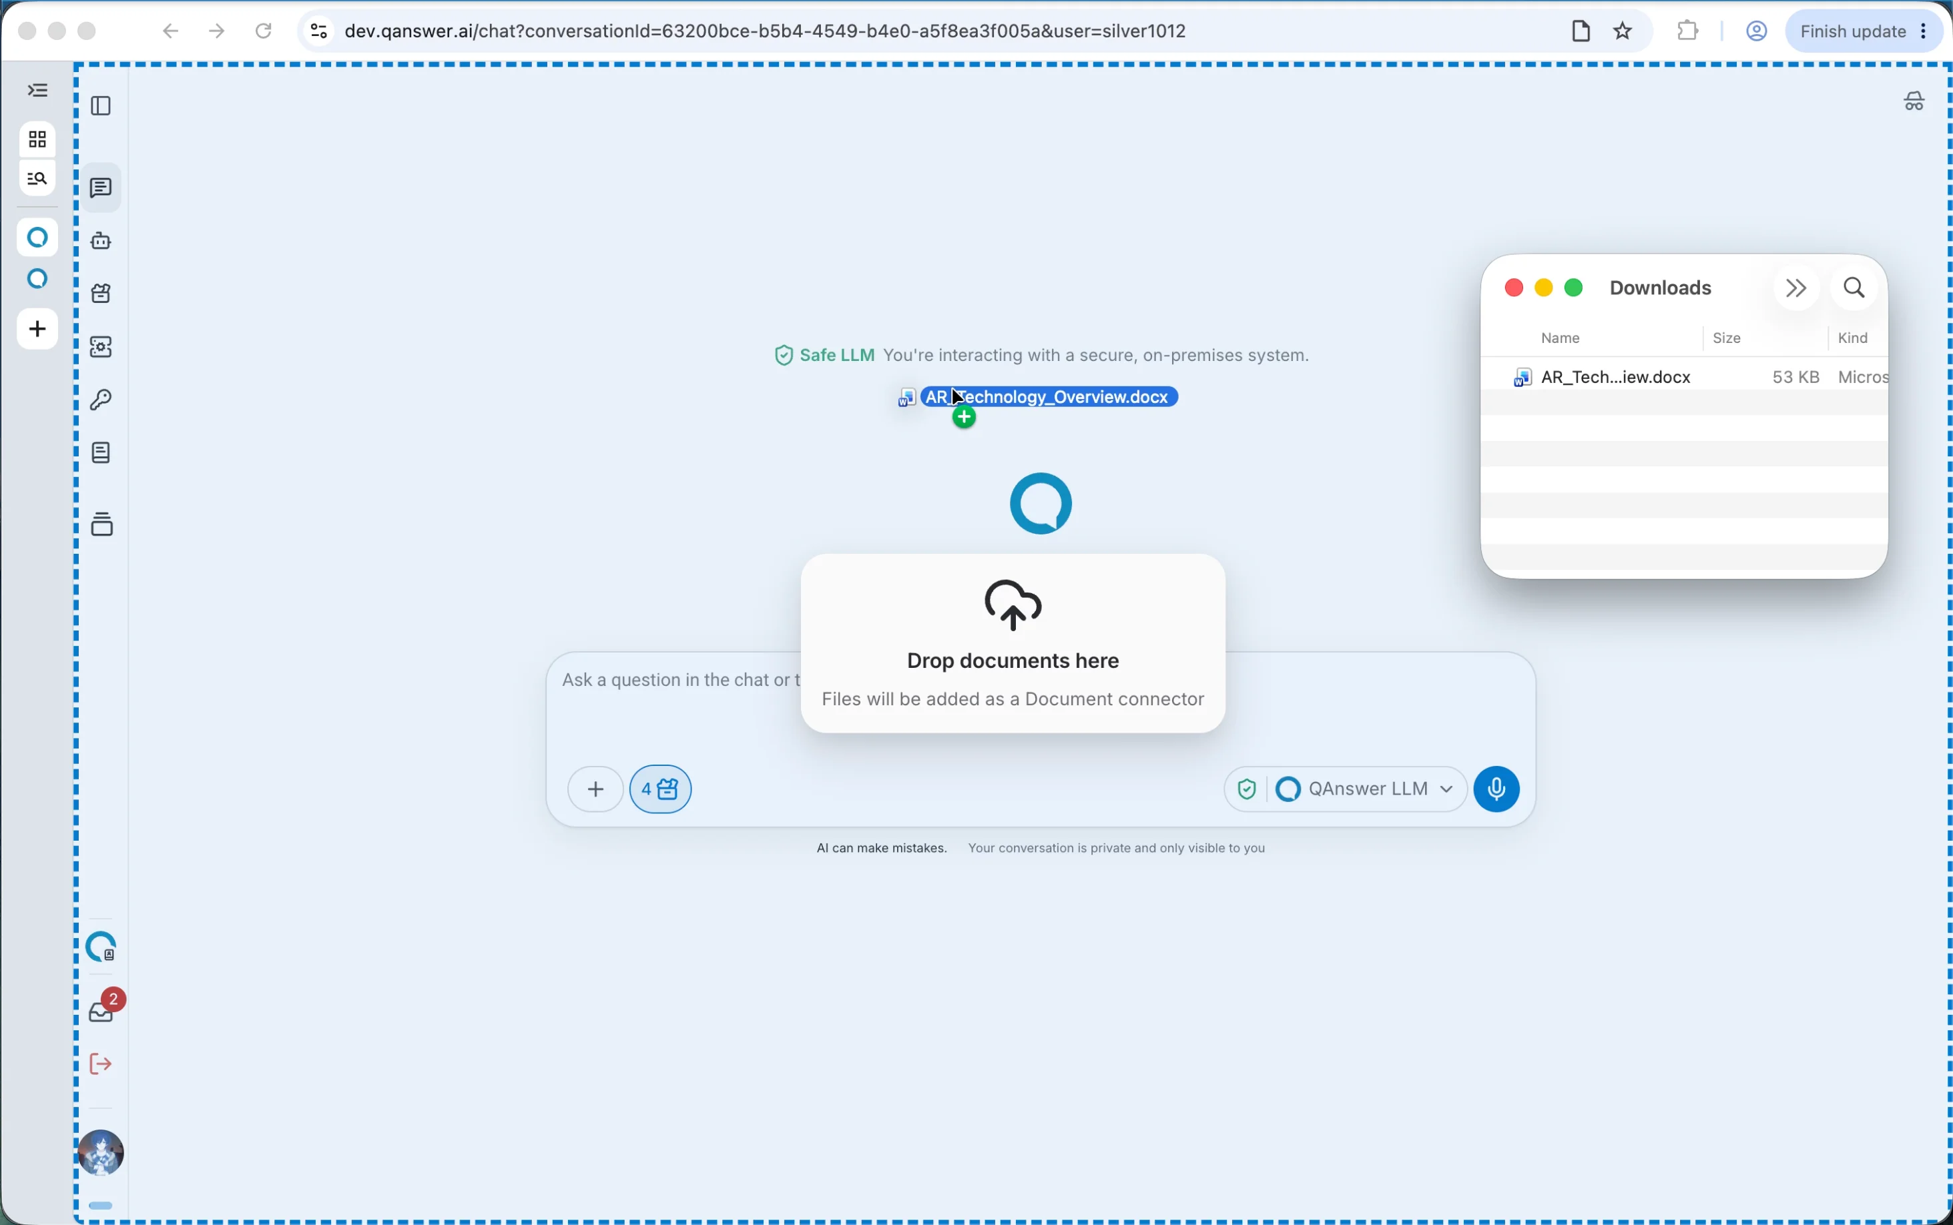Open the browser three-dot menu
1953x1225 pixels.
(1924, 31)
